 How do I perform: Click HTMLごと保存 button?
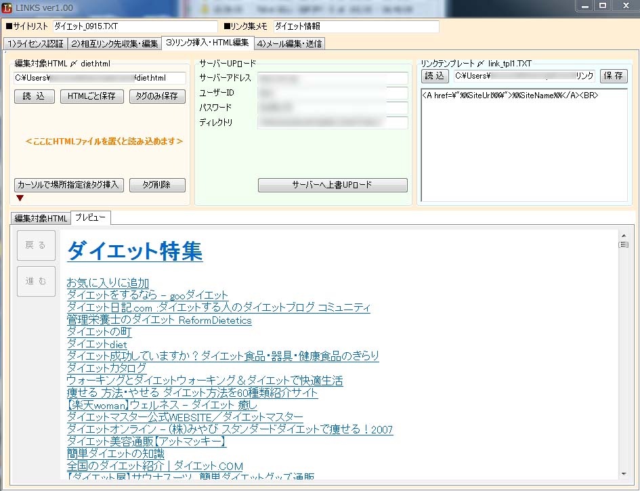coord(92,96)
